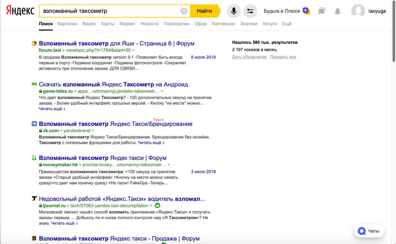This screenshot has width=396, height=244.
Task: Click the tech/57083-yandex-taxi-decompilation path link
Action: click(x=110, y=206)
